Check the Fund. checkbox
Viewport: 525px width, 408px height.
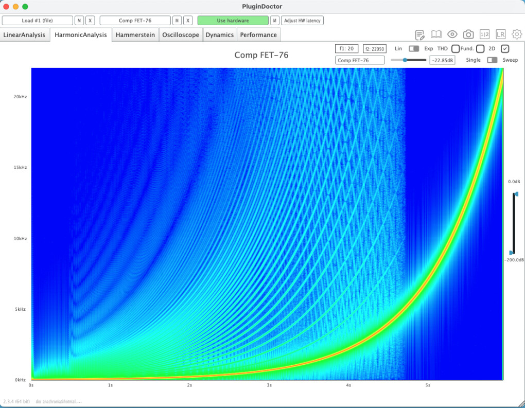pos(480,48)
